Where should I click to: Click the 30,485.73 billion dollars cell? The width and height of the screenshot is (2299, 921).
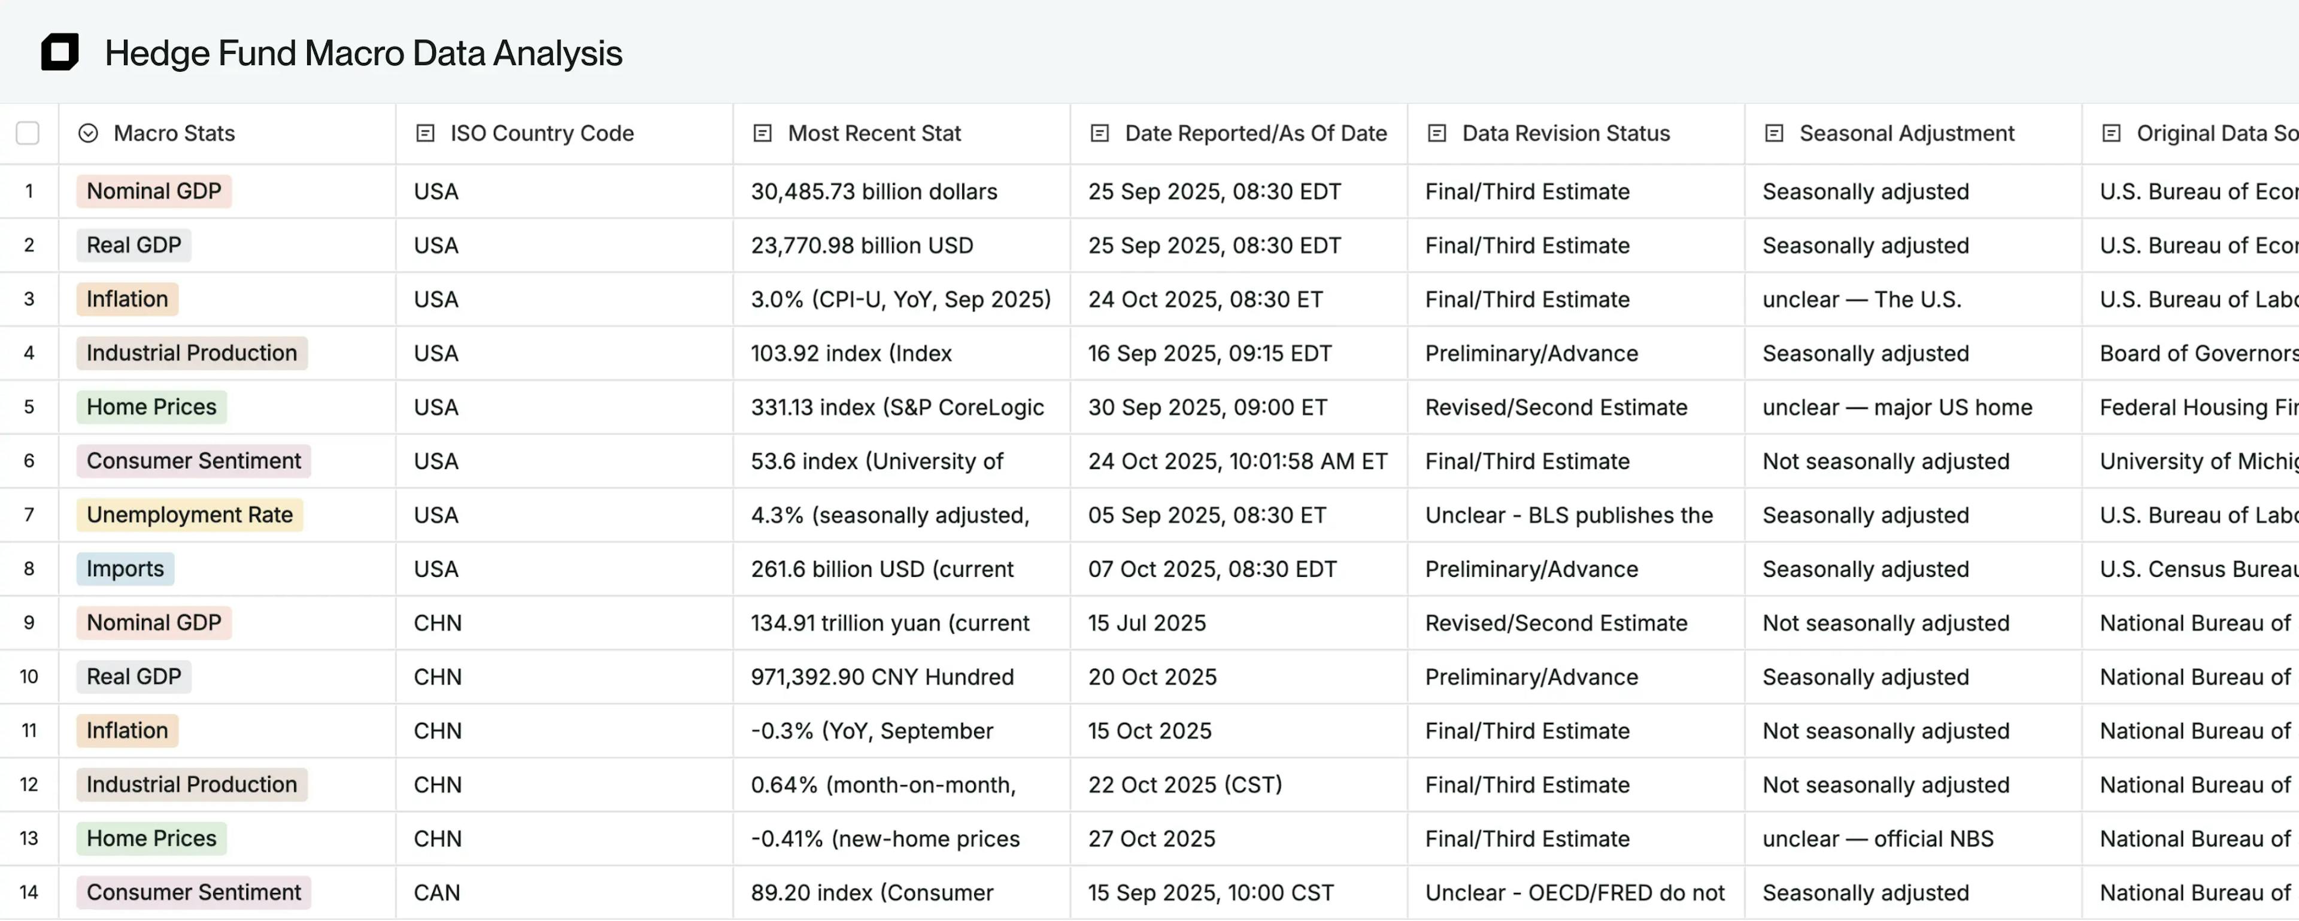[x=874, y=192]
